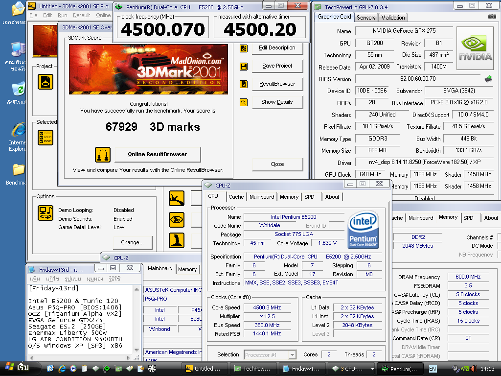Click the ResultBrowser button
This screenshot has height=376, width=501.
click(277, 84)
